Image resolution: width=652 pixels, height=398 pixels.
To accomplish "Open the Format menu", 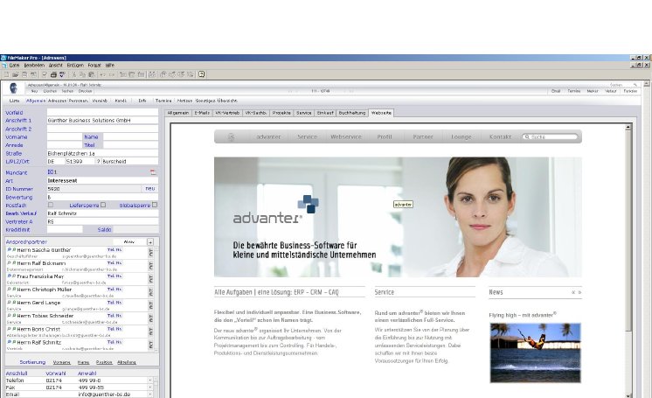I will [x=94, y=66].
